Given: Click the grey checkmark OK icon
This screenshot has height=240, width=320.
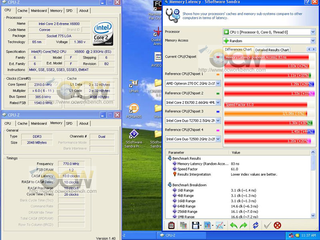Looking at the screenshot, I should 267,225.
